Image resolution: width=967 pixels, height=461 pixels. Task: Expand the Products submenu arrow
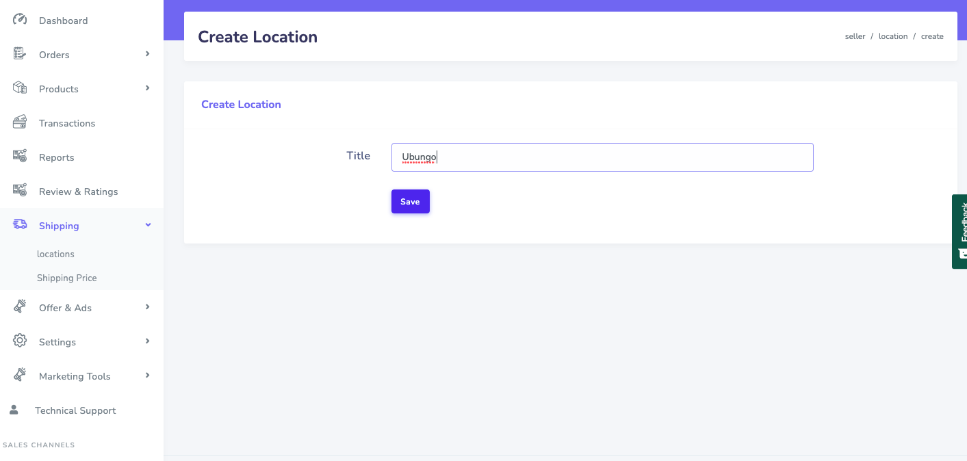pos(147,88)
